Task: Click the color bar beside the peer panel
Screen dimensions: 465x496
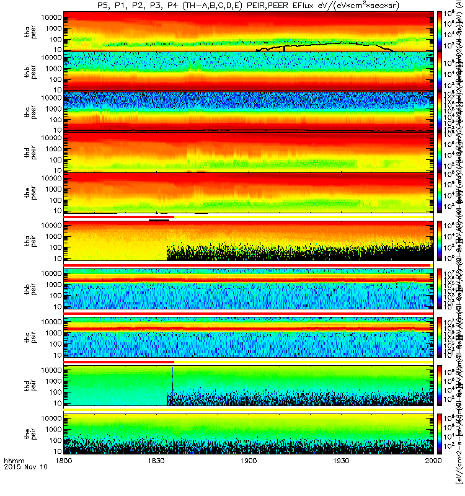Action: click(440, 192)
